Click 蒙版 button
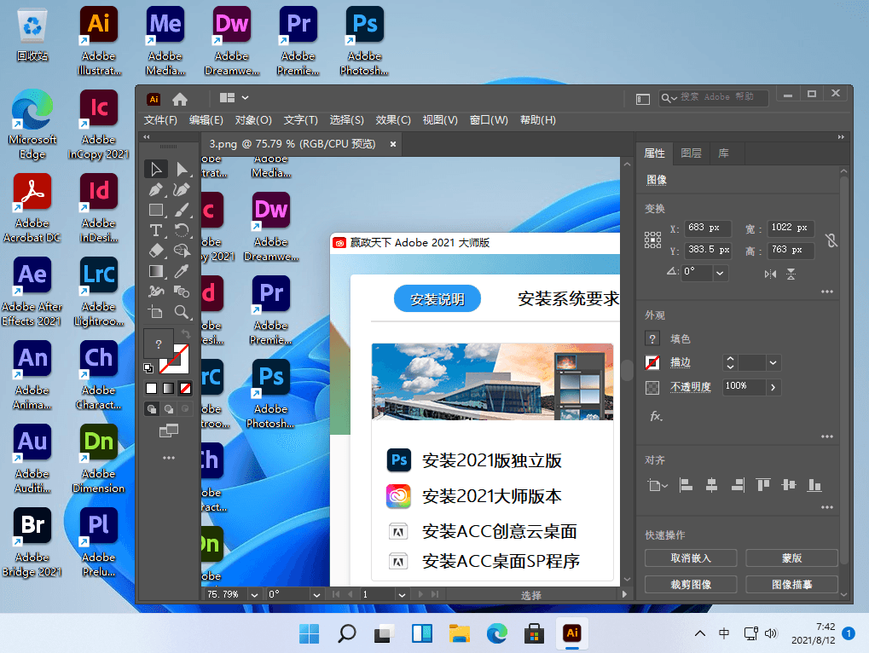This screenshot has height=653, width=869. [x=791, y=558]
